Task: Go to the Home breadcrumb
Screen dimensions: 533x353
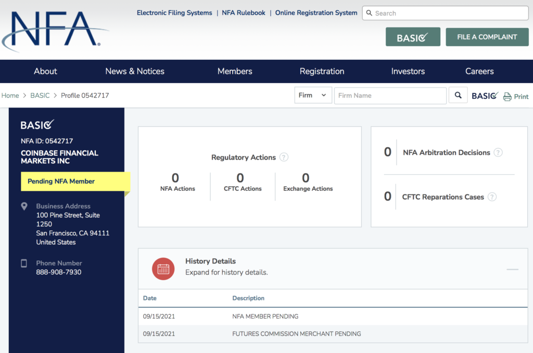Action: (x=10, y=95)
